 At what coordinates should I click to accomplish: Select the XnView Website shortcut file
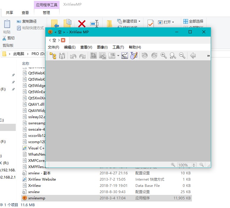coord(107,179)
